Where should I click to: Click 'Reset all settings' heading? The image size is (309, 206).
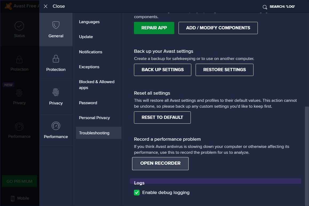click(x=152, y=93)
